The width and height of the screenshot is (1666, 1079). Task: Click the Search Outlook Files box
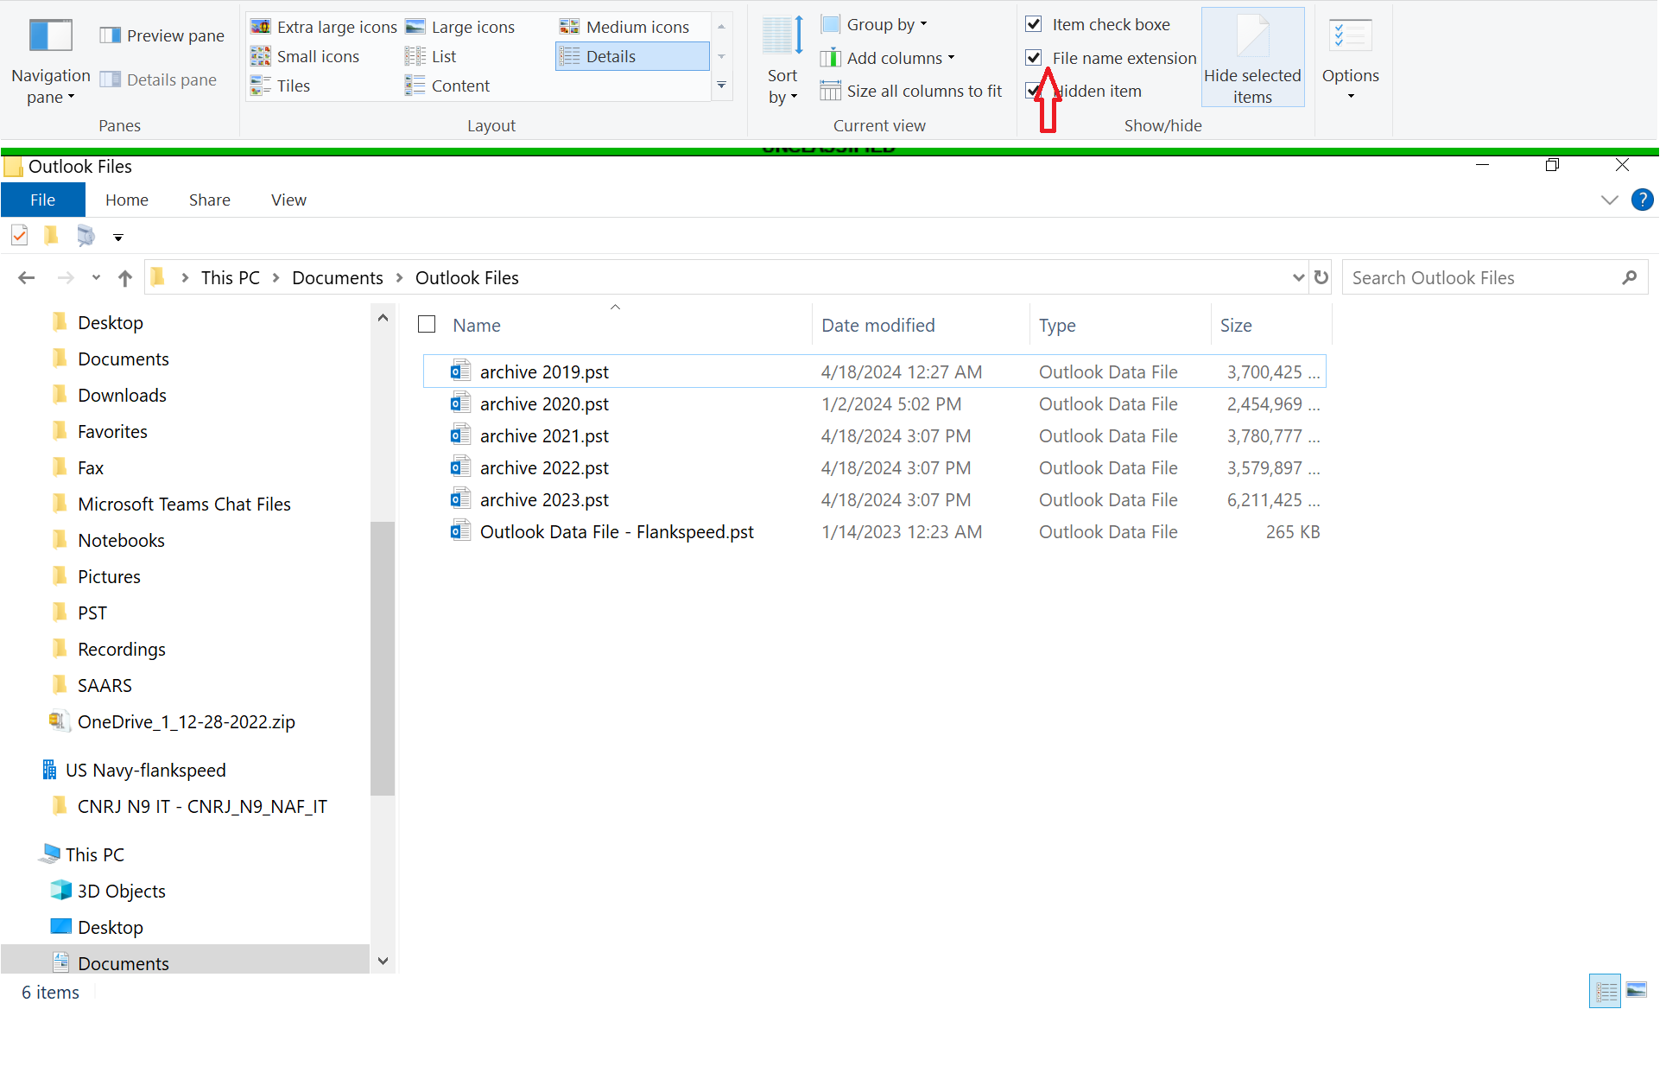click(1484, 277)
